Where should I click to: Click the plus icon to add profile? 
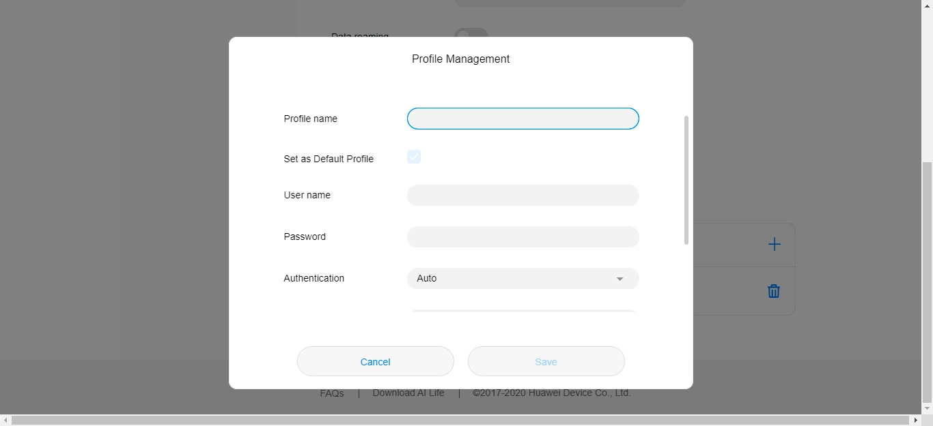tap(774, 244)
